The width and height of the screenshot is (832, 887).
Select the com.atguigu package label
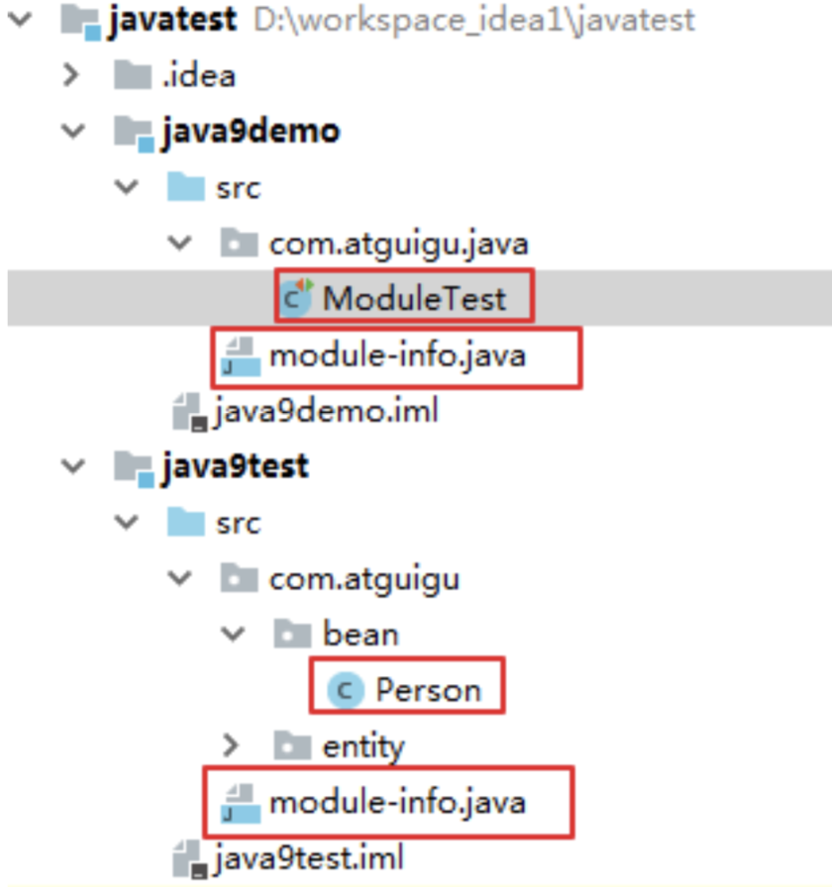coord(364,580)
